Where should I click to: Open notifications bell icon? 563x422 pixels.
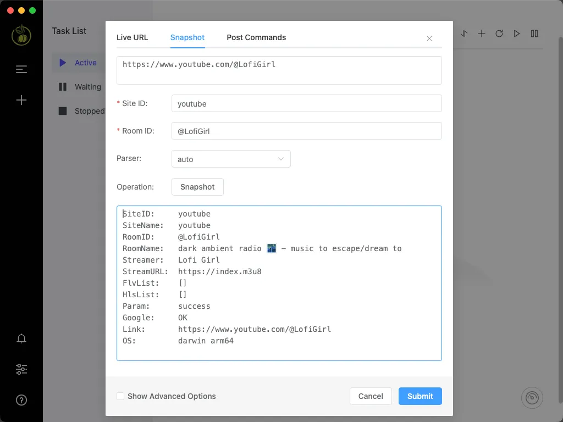click(21, 338)
